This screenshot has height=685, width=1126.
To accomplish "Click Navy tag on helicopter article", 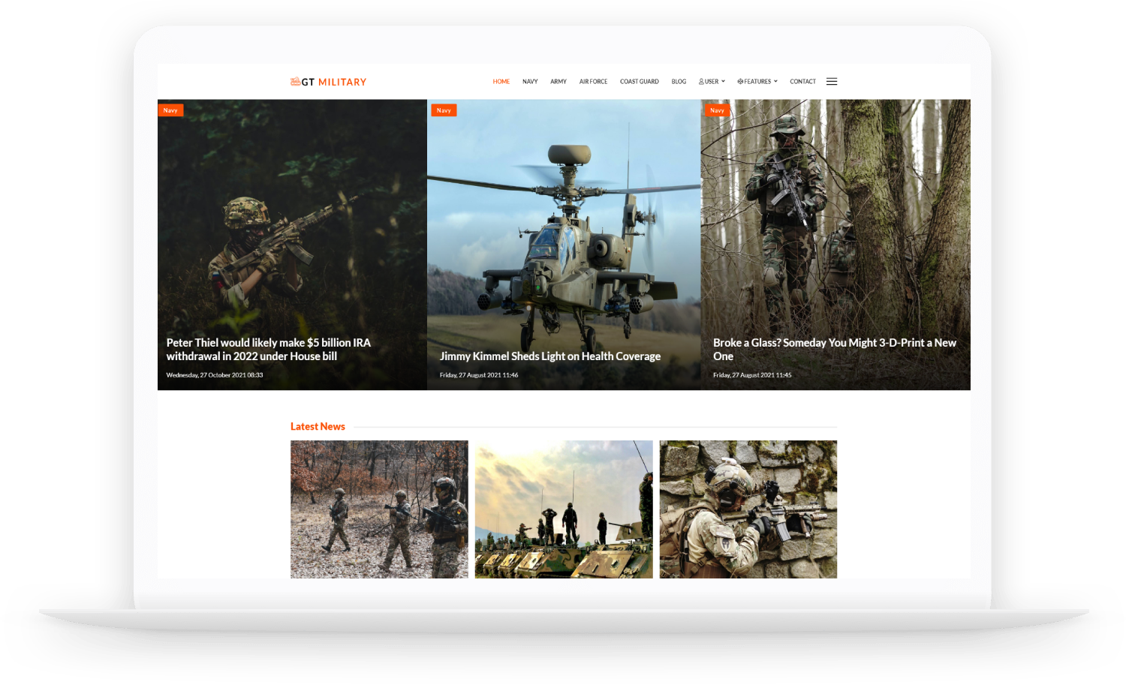I will pos(444,110).
